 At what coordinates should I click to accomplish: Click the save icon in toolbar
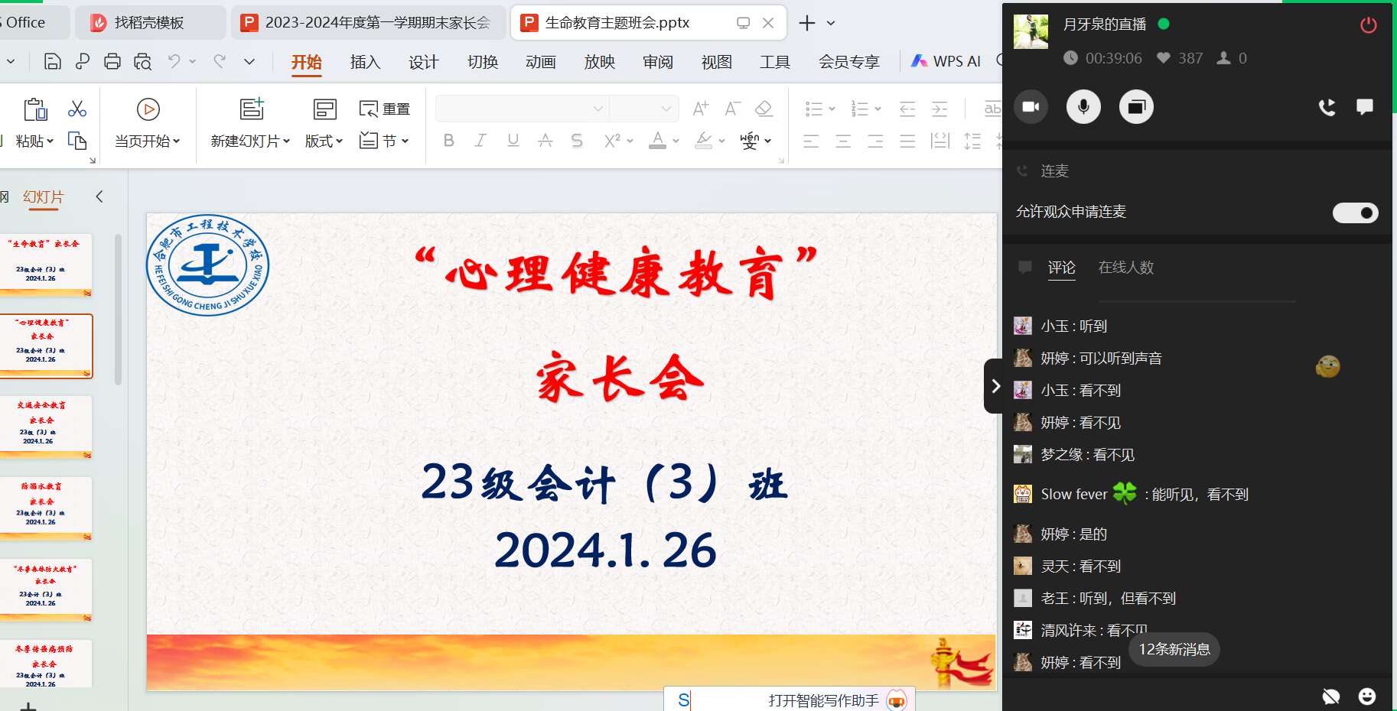(x=53, y=62)
